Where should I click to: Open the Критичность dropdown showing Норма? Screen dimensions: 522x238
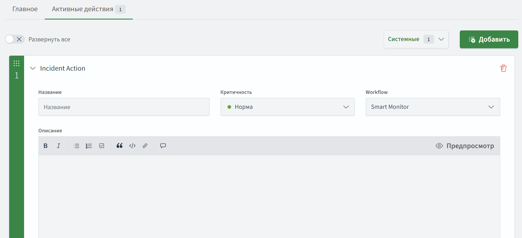pos(287,107)
